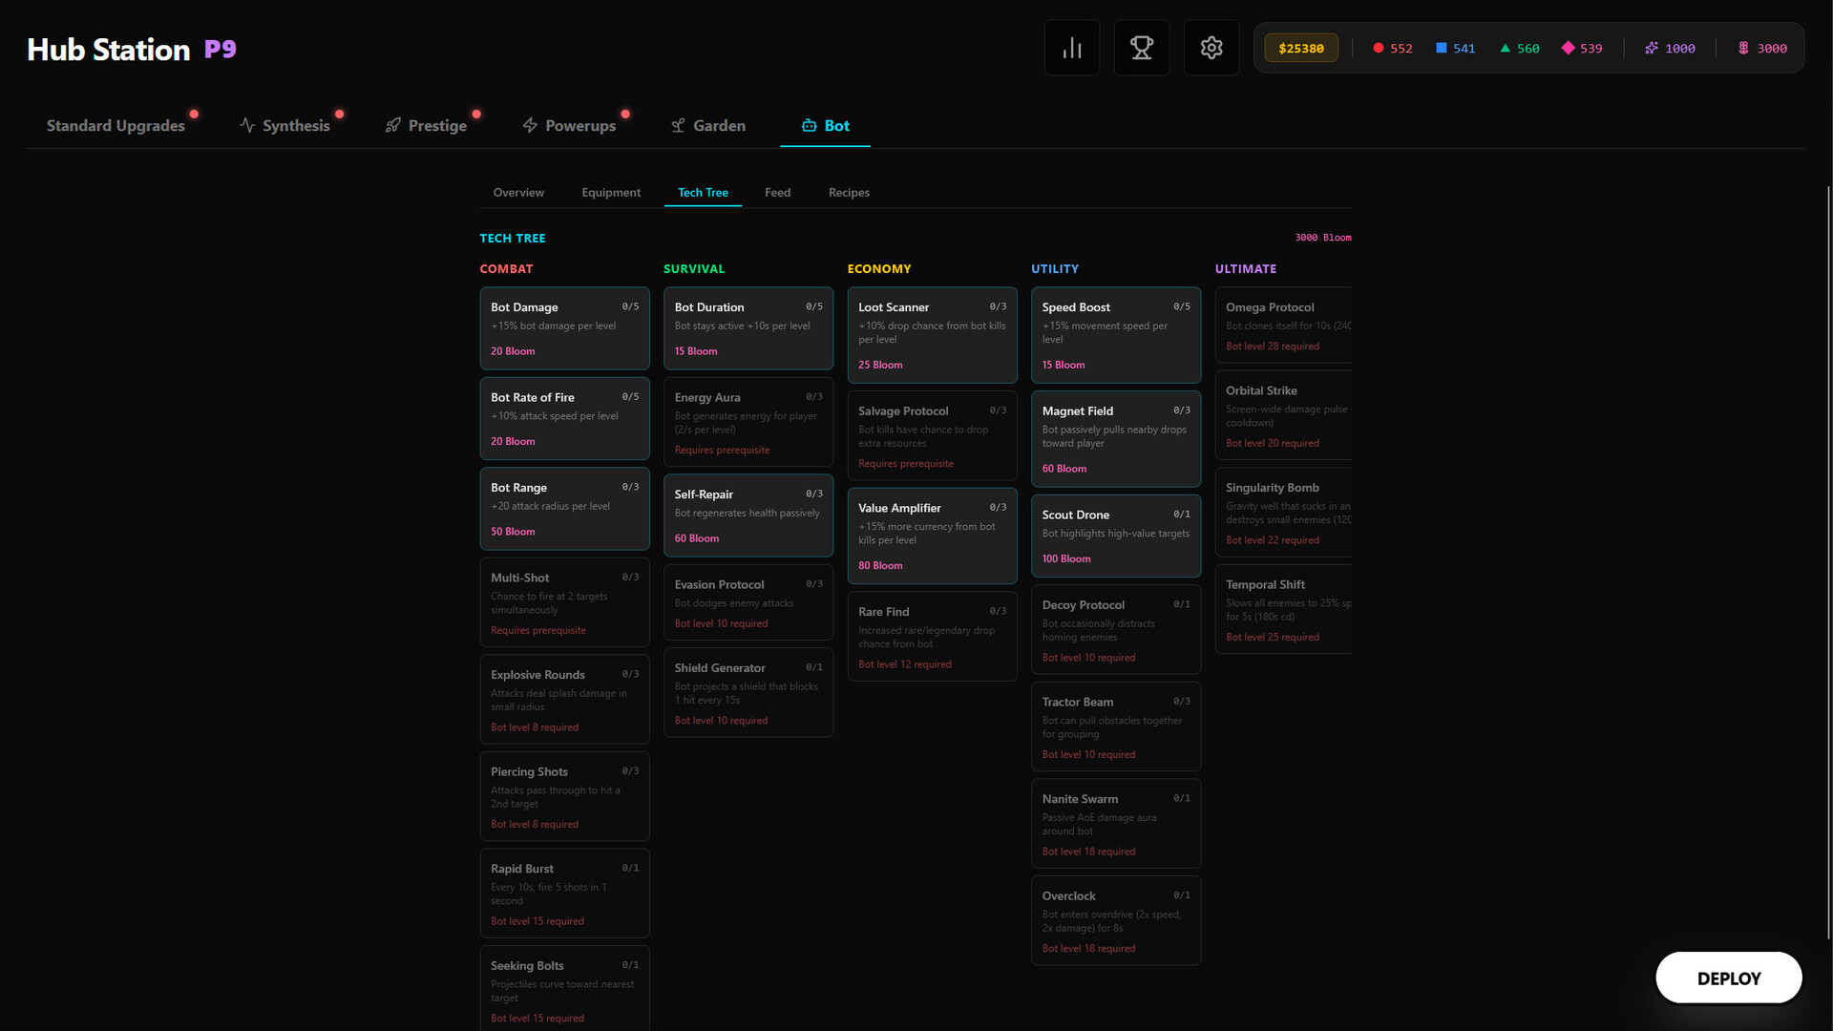Purchase the Self-Repair upgrade card

pos(748,515)
